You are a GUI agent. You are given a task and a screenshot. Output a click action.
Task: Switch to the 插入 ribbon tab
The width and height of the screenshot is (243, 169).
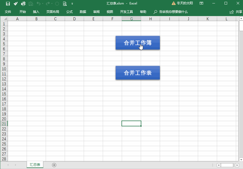point(36,12)
